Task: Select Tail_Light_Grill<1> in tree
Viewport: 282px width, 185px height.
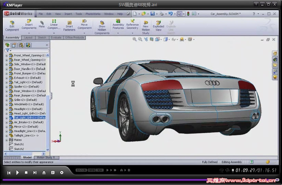Action: [30, 118]
